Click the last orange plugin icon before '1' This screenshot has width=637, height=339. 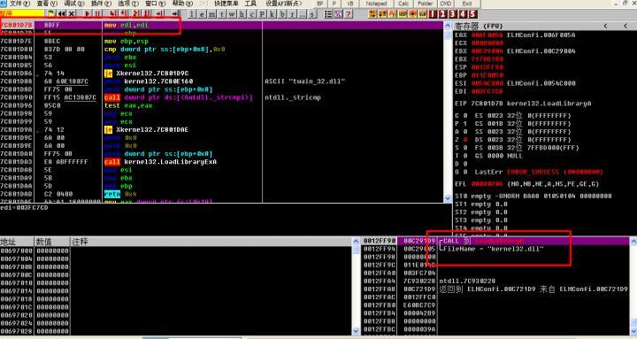pyautogui.click(x=423, y=14)
